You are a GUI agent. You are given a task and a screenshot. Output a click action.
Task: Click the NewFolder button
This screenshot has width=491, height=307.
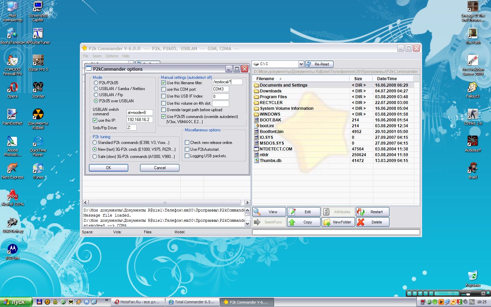(x=338, y=222)
